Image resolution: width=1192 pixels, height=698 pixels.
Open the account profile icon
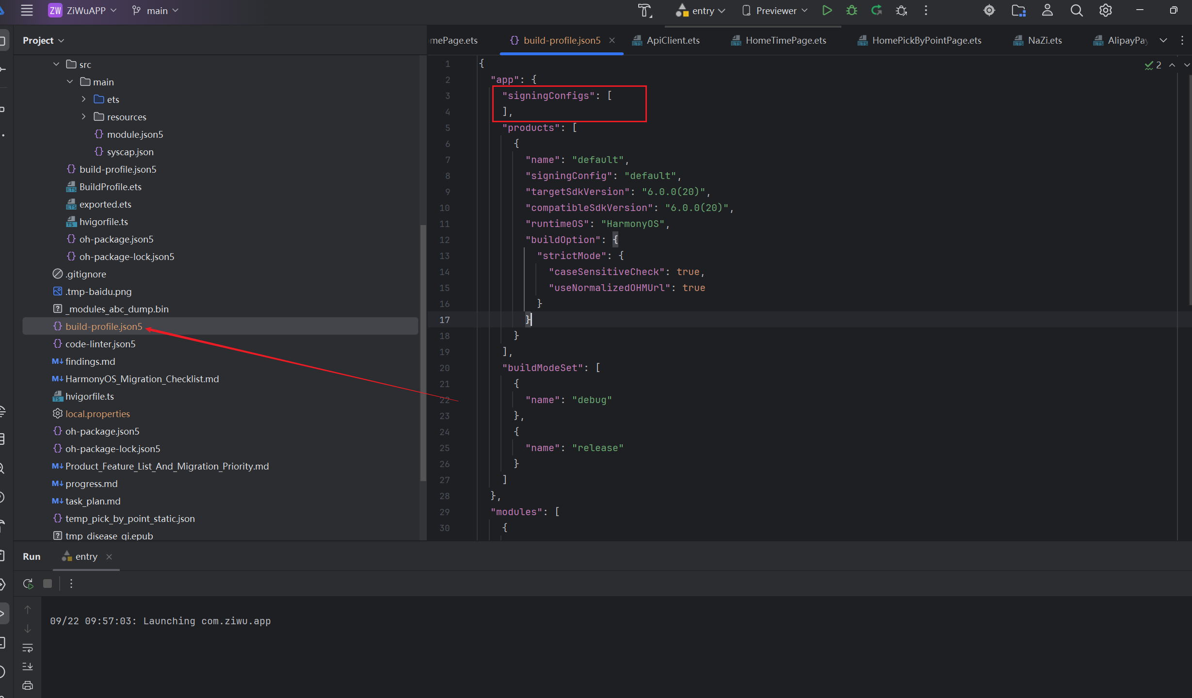(x=1047, y=10)
